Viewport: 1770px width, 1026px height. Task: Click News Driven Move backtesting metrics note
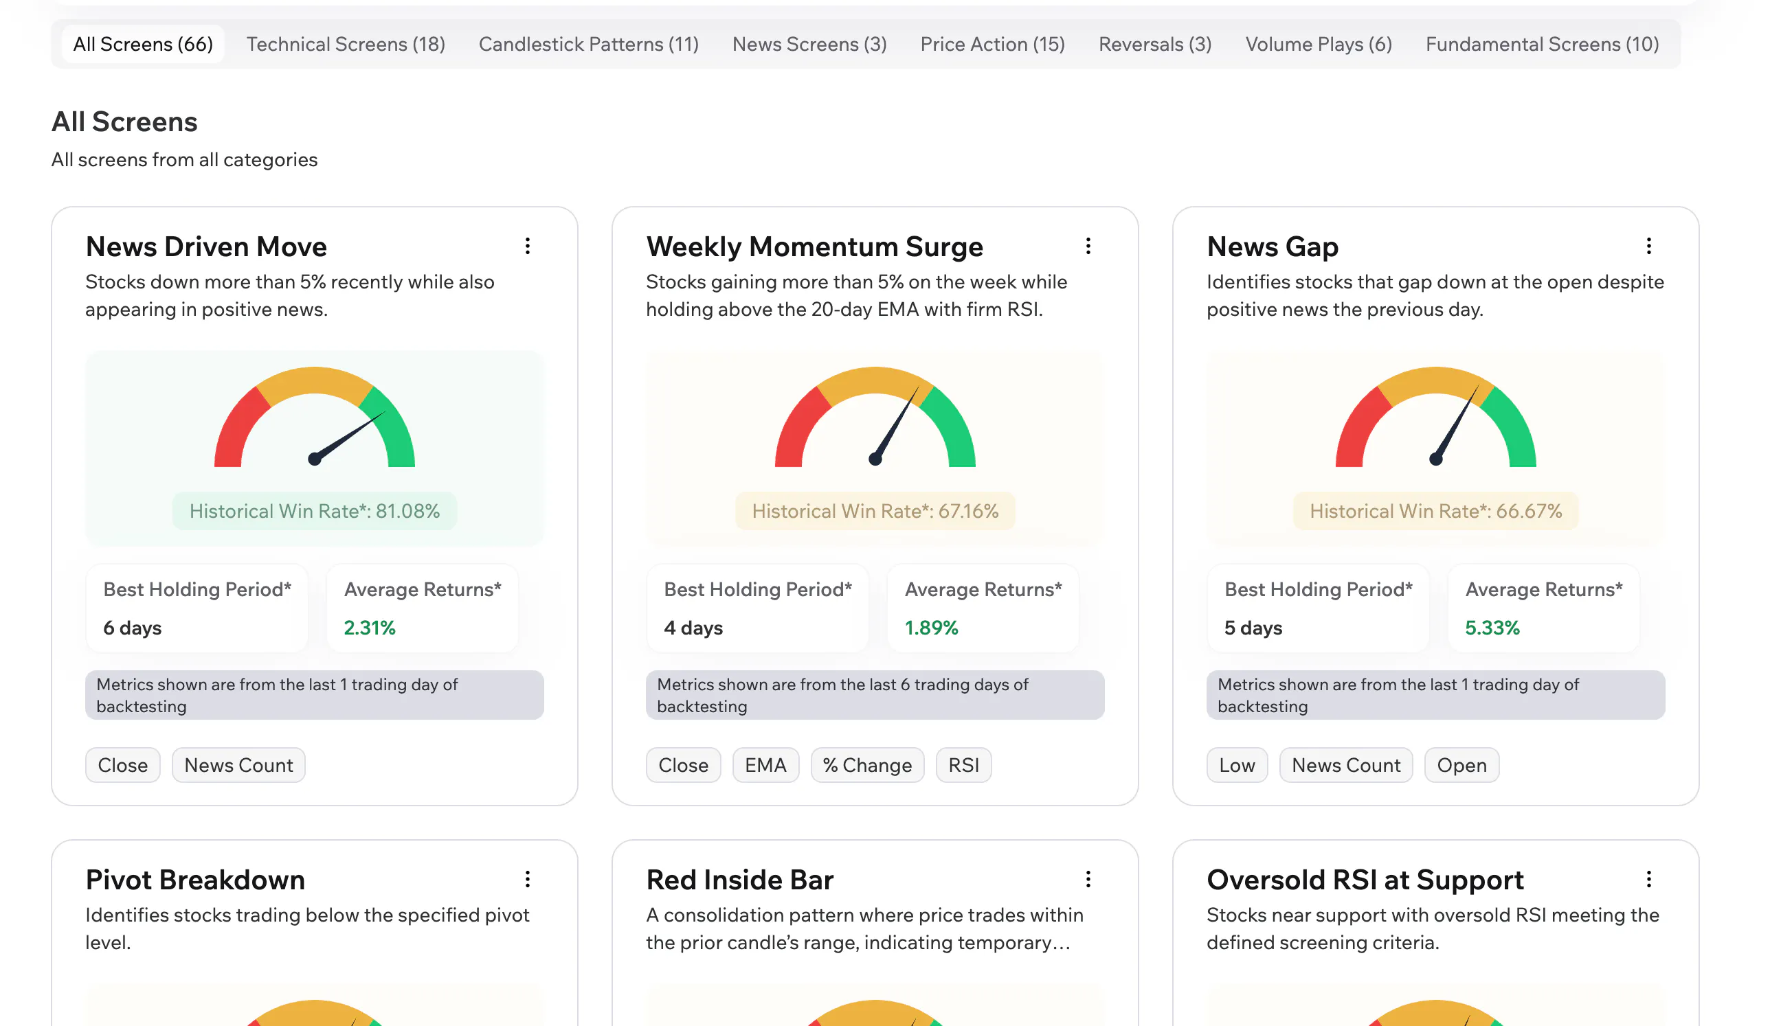(x=315, y=695)
